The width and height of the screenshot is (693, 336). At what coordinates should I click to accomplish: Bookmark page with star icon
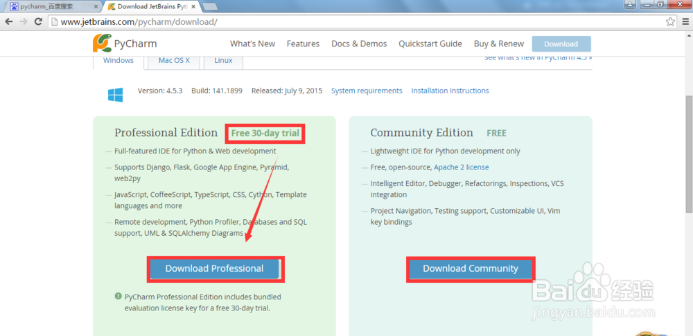[x=670, y=21]
